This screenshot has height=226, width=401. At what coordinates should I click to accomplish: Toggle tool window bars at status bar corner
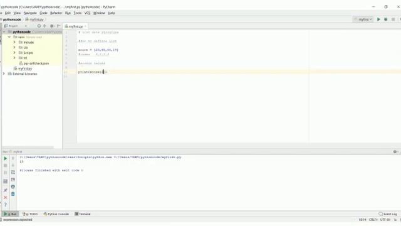coord(1,220)
